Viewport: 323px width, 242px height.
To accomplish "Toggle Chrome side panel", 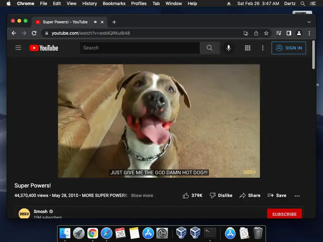I will click(x=289, y=33).
